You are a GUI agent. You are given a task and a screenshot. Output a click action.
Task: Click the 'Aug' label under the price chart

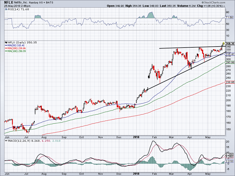[x=44, y=137]
